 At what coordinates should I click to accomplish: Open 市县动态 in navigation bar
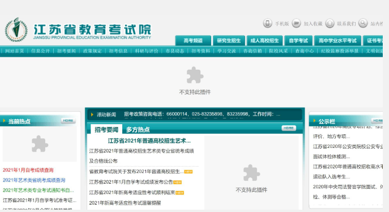175,51
